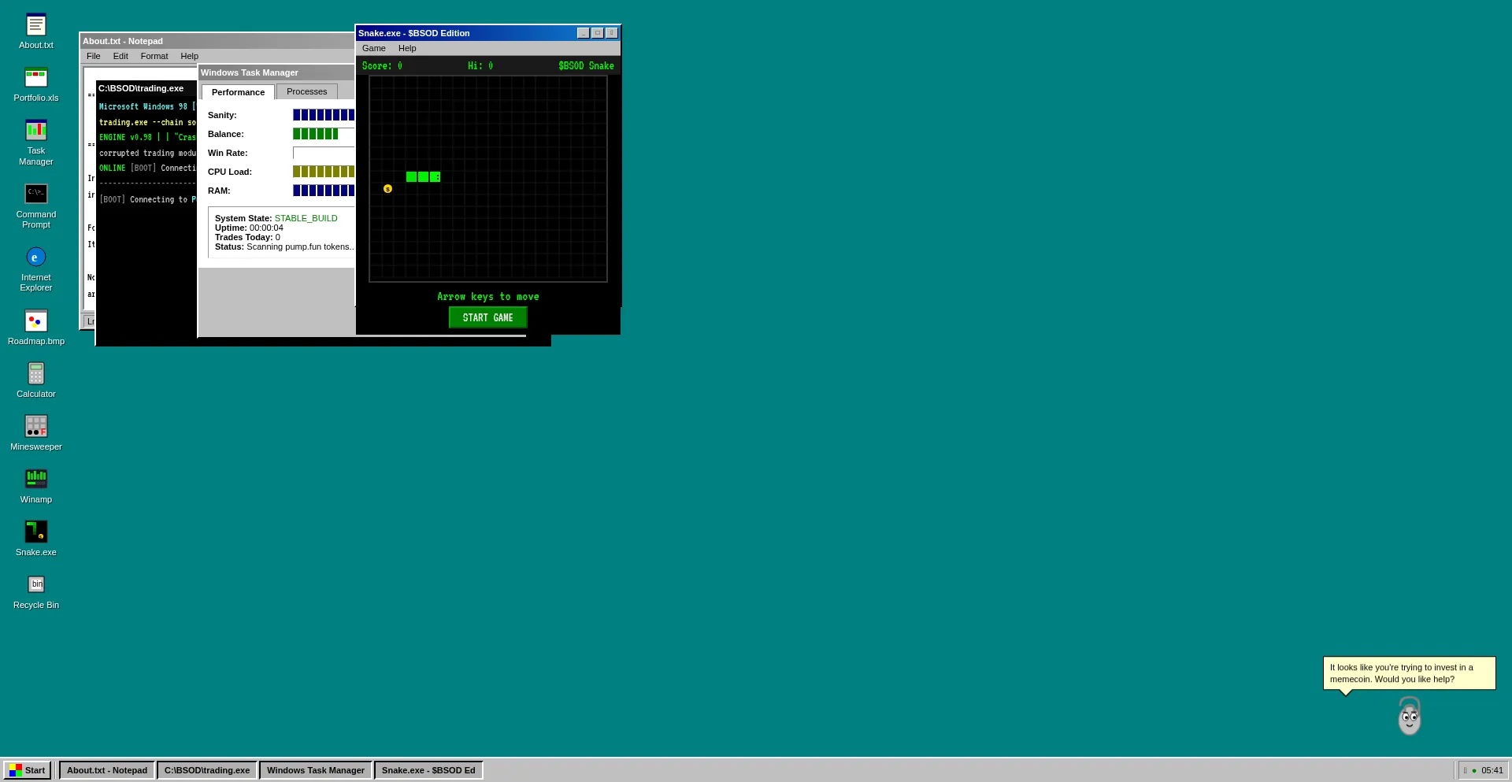Open the Start menu

[x=28, y=770]
